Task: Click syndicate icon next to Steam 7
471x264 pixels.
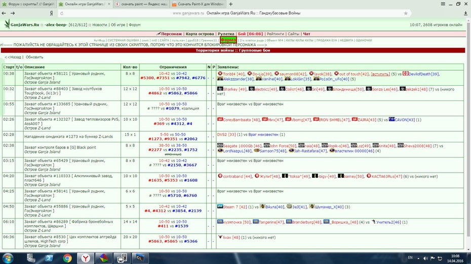Action: pyautogui.click(x=220, y=206)
